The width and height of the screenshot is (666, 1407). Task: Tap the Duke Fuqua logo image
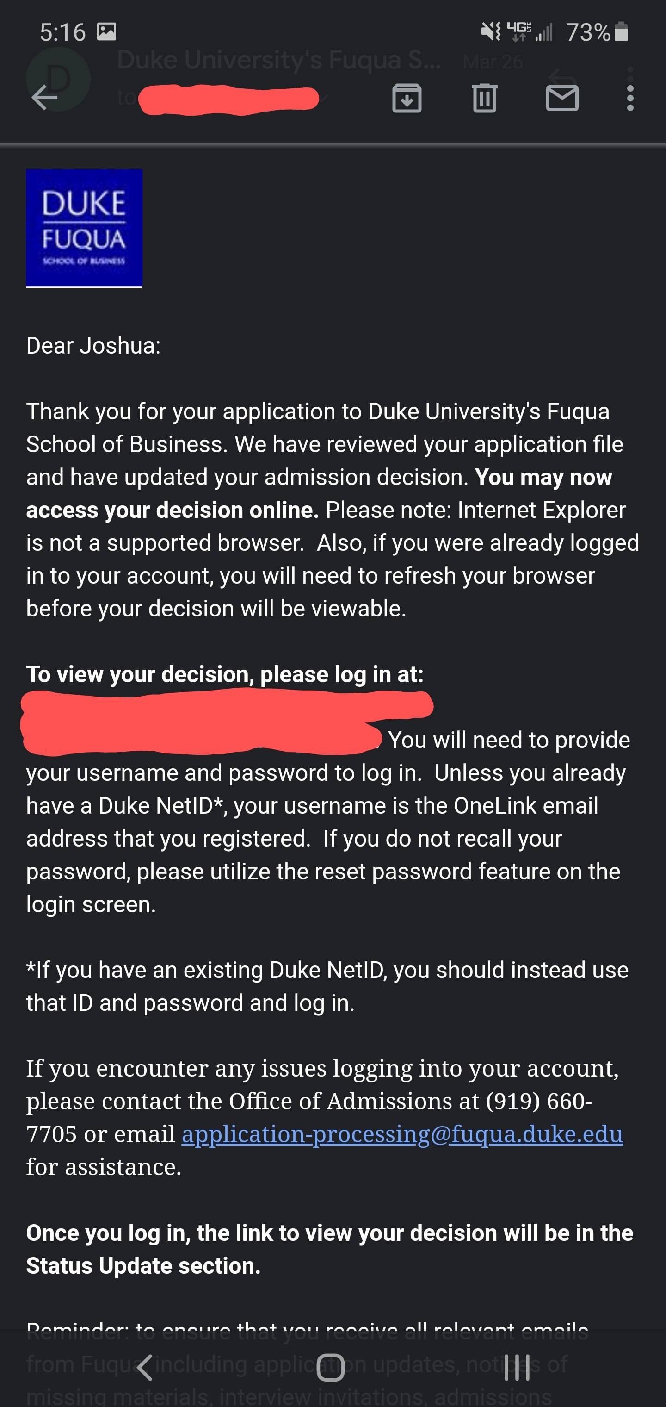tap(84, 228)
